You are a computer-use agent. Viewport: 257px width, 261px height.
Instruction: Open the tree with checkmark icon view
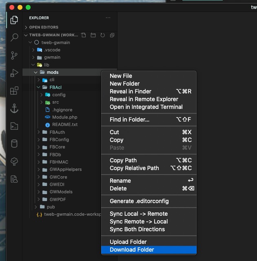click(14, 161)
